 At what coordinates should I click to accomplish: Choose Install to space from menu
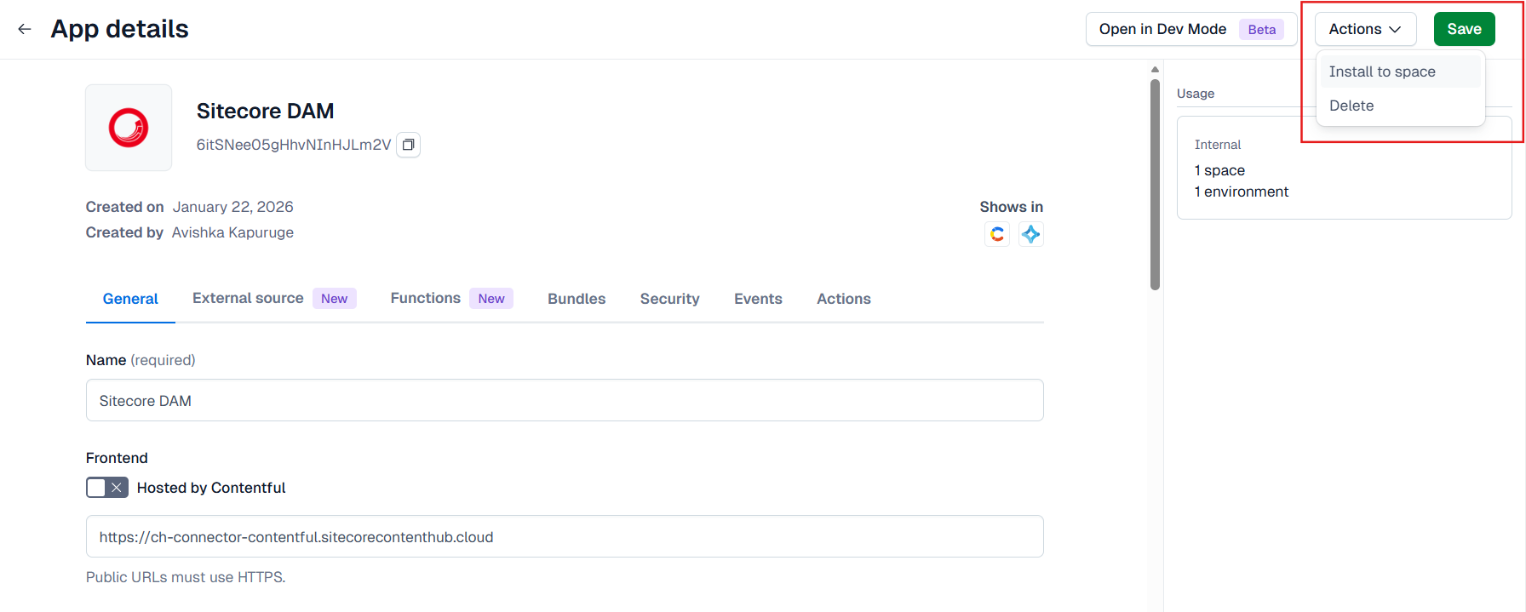click(x=1400, y=71)
